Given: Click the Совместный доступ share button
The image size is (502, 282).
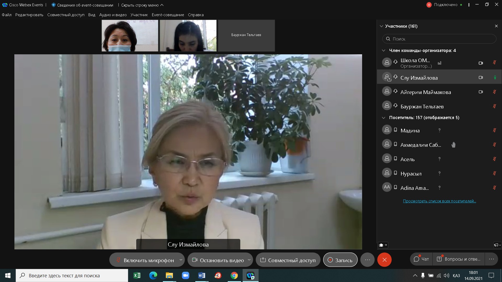Looking at the screenshot, I should [288, 260].
